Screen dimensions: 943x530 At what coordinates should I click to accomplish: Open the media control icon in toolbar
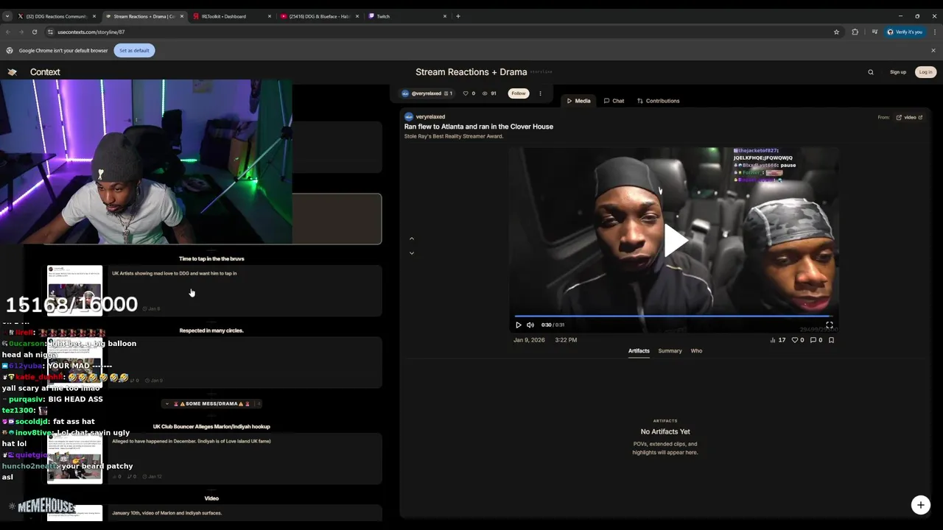(874, 32)
